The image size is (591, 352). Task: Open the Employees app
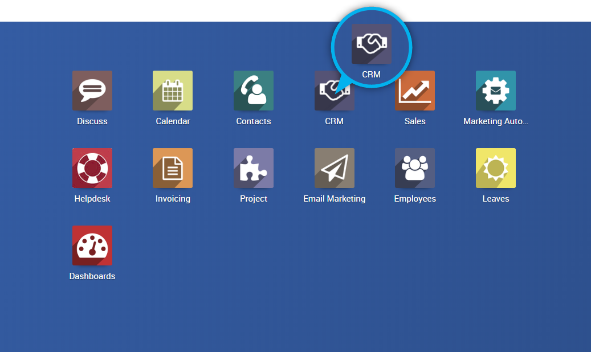pos(415,168)
